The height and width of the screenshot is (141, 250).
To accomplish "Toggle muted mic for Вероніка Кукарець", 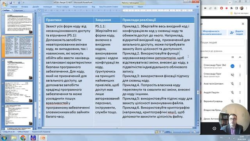I will click(232, 101).
